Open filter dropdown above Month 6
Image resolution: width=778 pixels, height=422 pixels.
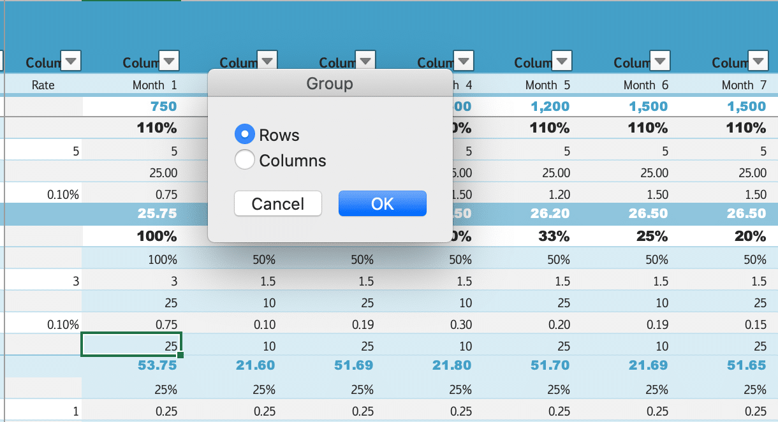pyautogui.click(x=660, y=61)
